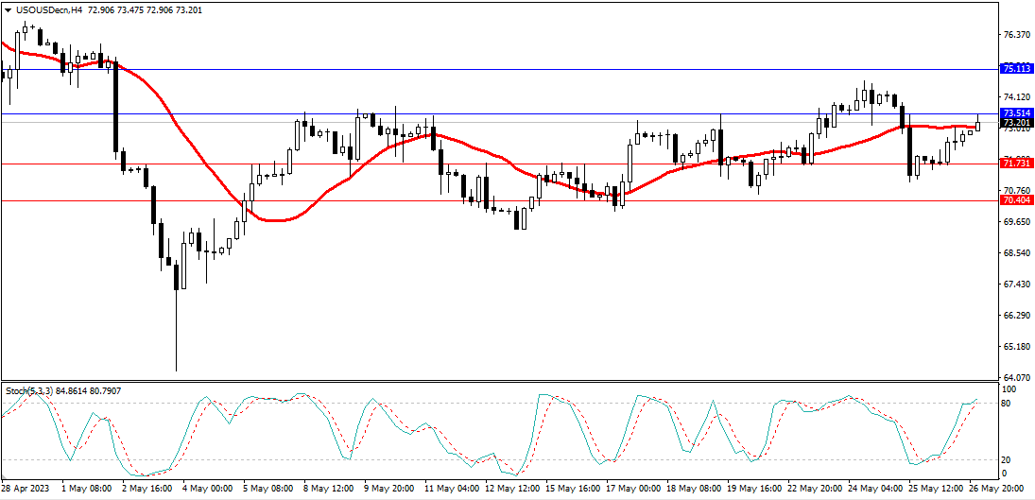
Task: Click the 28 Apr 2023 date label
Action: pos(24,489)
